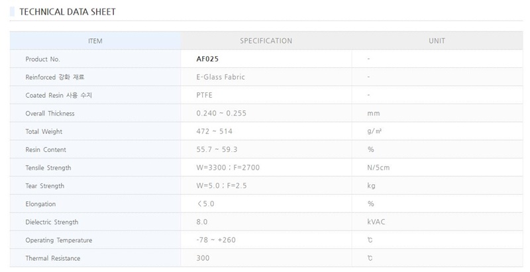Click the W=3300 ; F=2700 tensile value
The height and width of the screenshot is (272, 530).
point(228,168)
